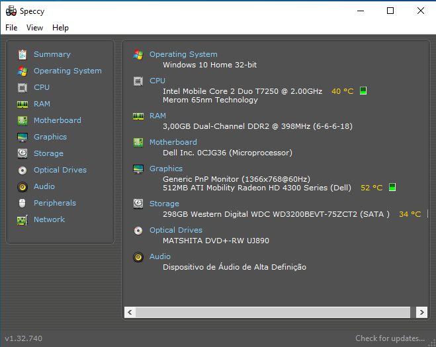Click the Peripherals mouse icon in sidebar
The width and height of the screenshot is (436, 347).
(22, 203)
